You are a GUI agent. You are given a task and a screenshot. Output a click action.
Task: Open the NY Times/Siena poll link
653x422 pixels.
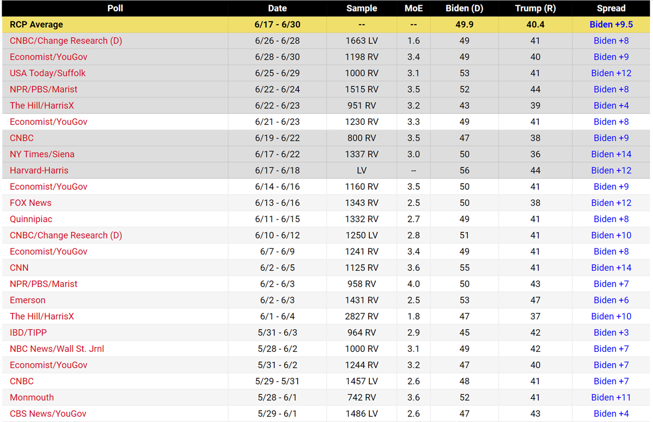click(x=42, y=154)
